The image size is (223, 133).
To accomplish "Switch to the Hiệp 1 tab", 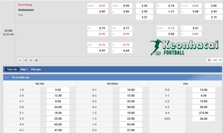I will (x=24, y=69).
